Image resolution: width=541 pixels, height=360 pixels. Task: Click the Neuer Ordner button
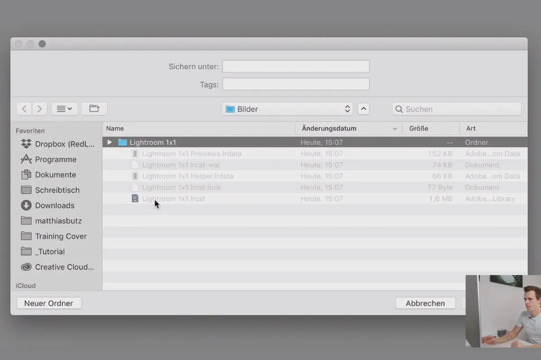[49, 303]
